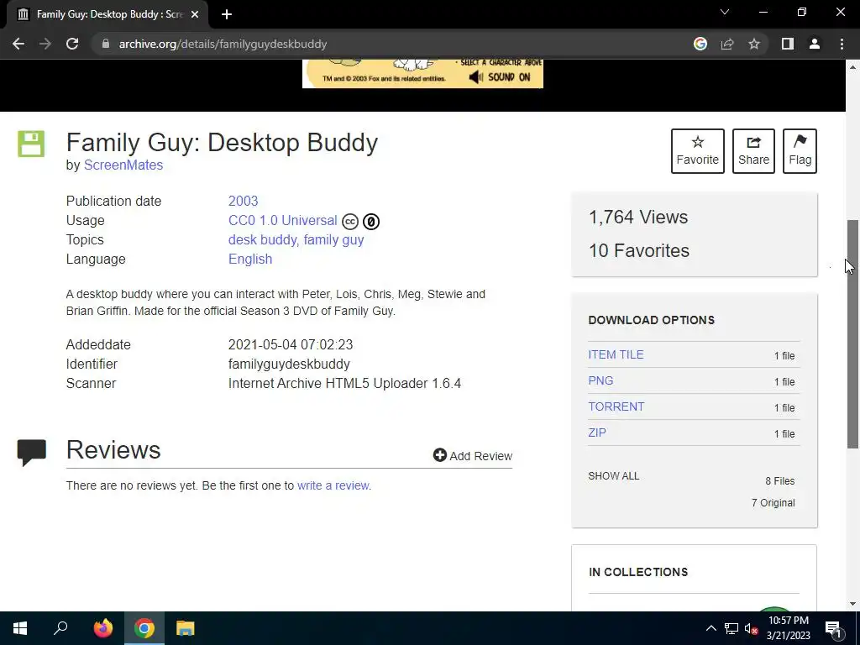The image size is (860, 645).
Task: Click the 'Internet Archive HTML5 Uploader 1.6.4' text
Action: [x=344, y=383]
